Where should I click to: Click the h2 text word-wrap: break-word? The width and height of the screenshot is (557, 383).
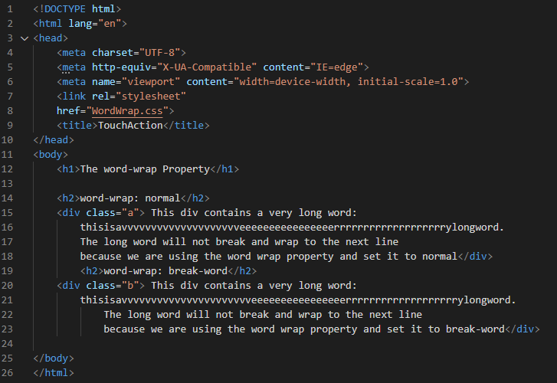coord(165,271)
